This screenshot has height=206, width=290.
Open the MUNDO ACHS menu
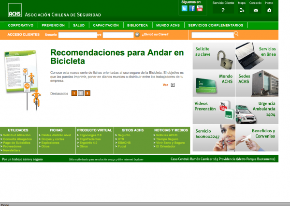(x=168, y=25)
